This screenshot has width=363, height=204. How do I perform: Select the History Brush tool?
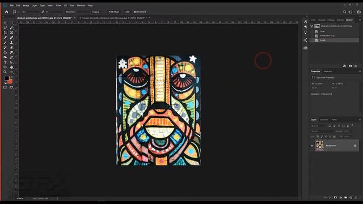[x=5, y=48]
